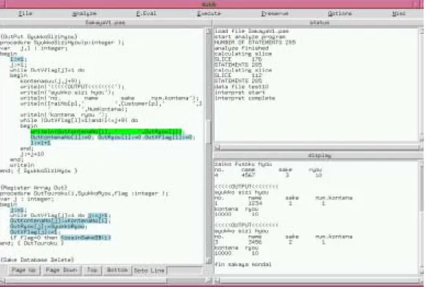The image size is (427, 287).
Task: Click 'end; { OutTouroku }' line
Action: coord(32,243)
